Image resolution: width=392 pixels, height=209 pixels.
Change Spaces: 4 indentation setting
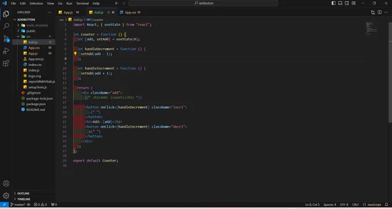(330, 204)
